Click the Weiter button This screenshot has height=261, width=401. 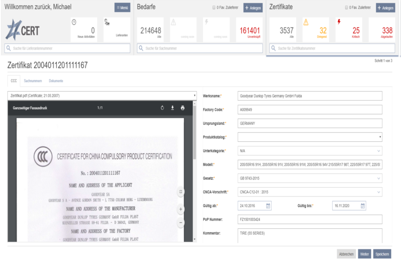click(364, 254)
